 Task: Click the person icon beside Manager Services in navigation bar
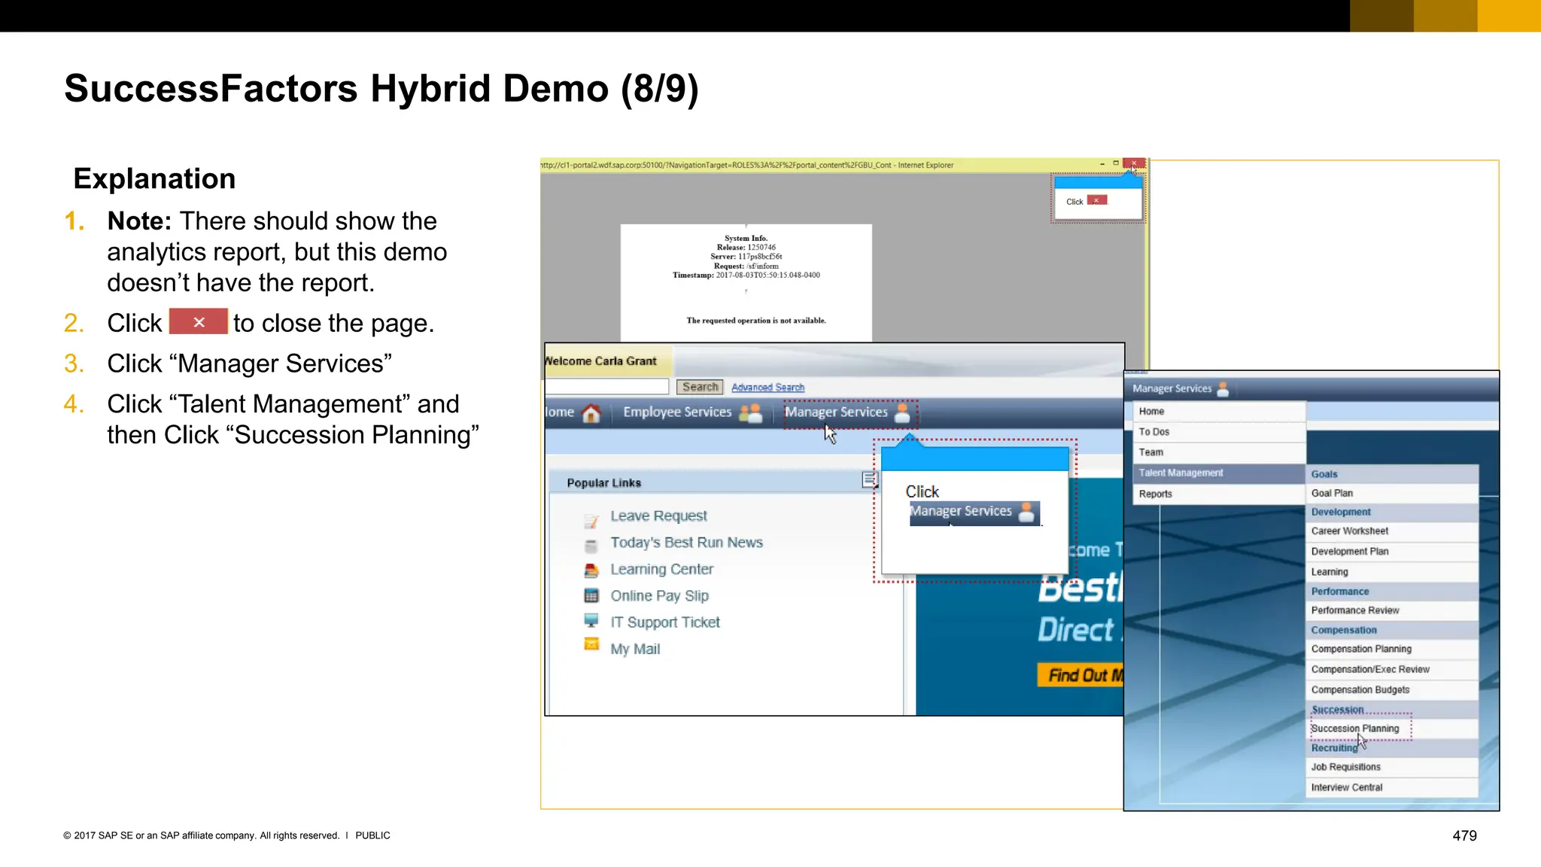903,413
